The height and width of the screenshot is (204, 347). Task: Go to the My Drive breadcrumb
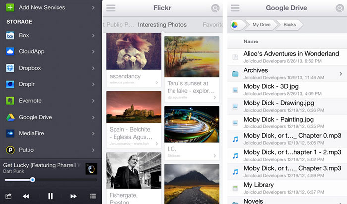pos(261,25)
